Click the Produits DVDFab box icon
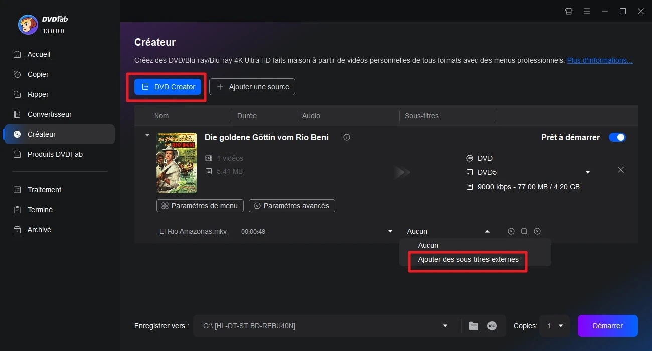The width and height of the screenshot is (652, 351). pos(17,154)
